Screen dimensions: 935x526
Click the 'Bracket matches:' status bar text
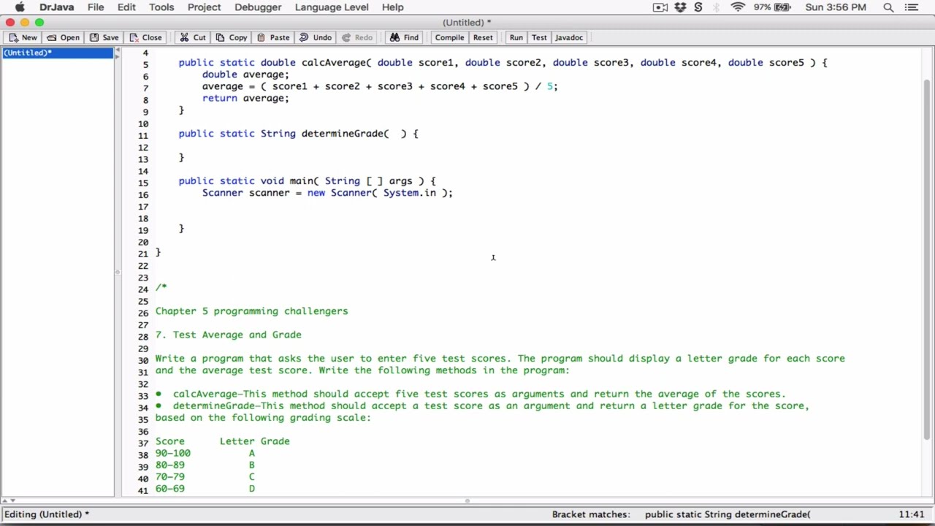pos(591,514)
